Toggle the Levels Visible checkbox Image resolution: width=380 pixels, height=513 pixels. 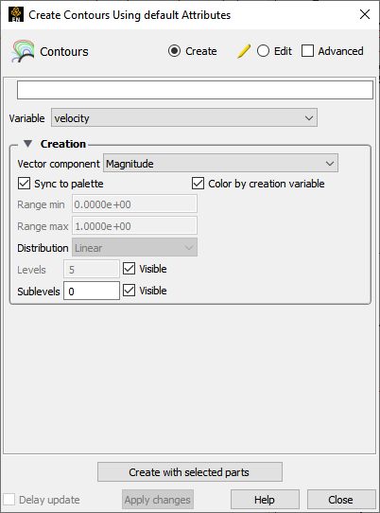tap(130, 269)
